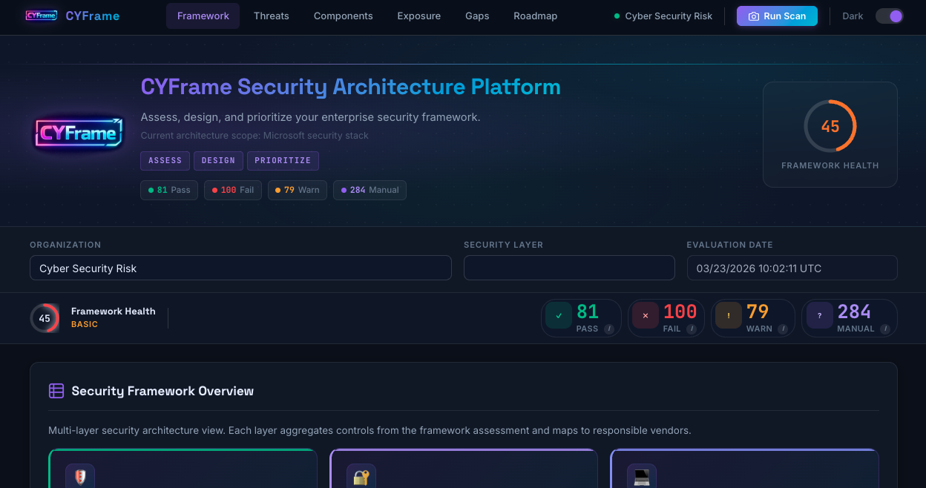Click the grid icon beside Security Framework Overview
926x488 pixels.
[56, 390]
